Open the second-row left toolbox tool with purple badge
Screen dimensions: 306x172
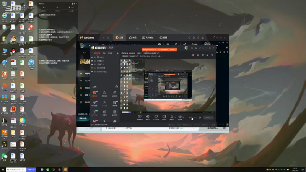pyautogui.click(x=94, y=103)
